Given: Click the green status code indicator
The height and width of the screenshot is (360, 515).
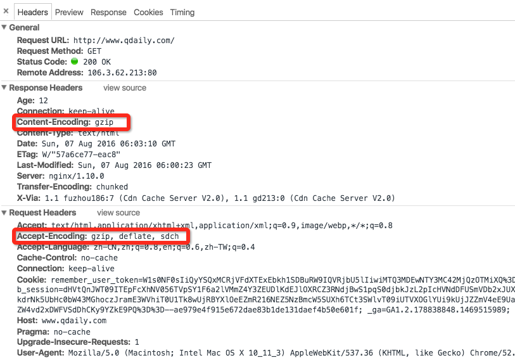Looking at the screenshot, I should [x=74, y=62].
